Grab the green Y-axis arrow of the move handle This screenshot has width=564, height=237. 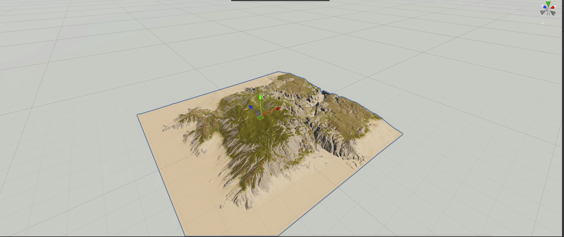[260, 97]
